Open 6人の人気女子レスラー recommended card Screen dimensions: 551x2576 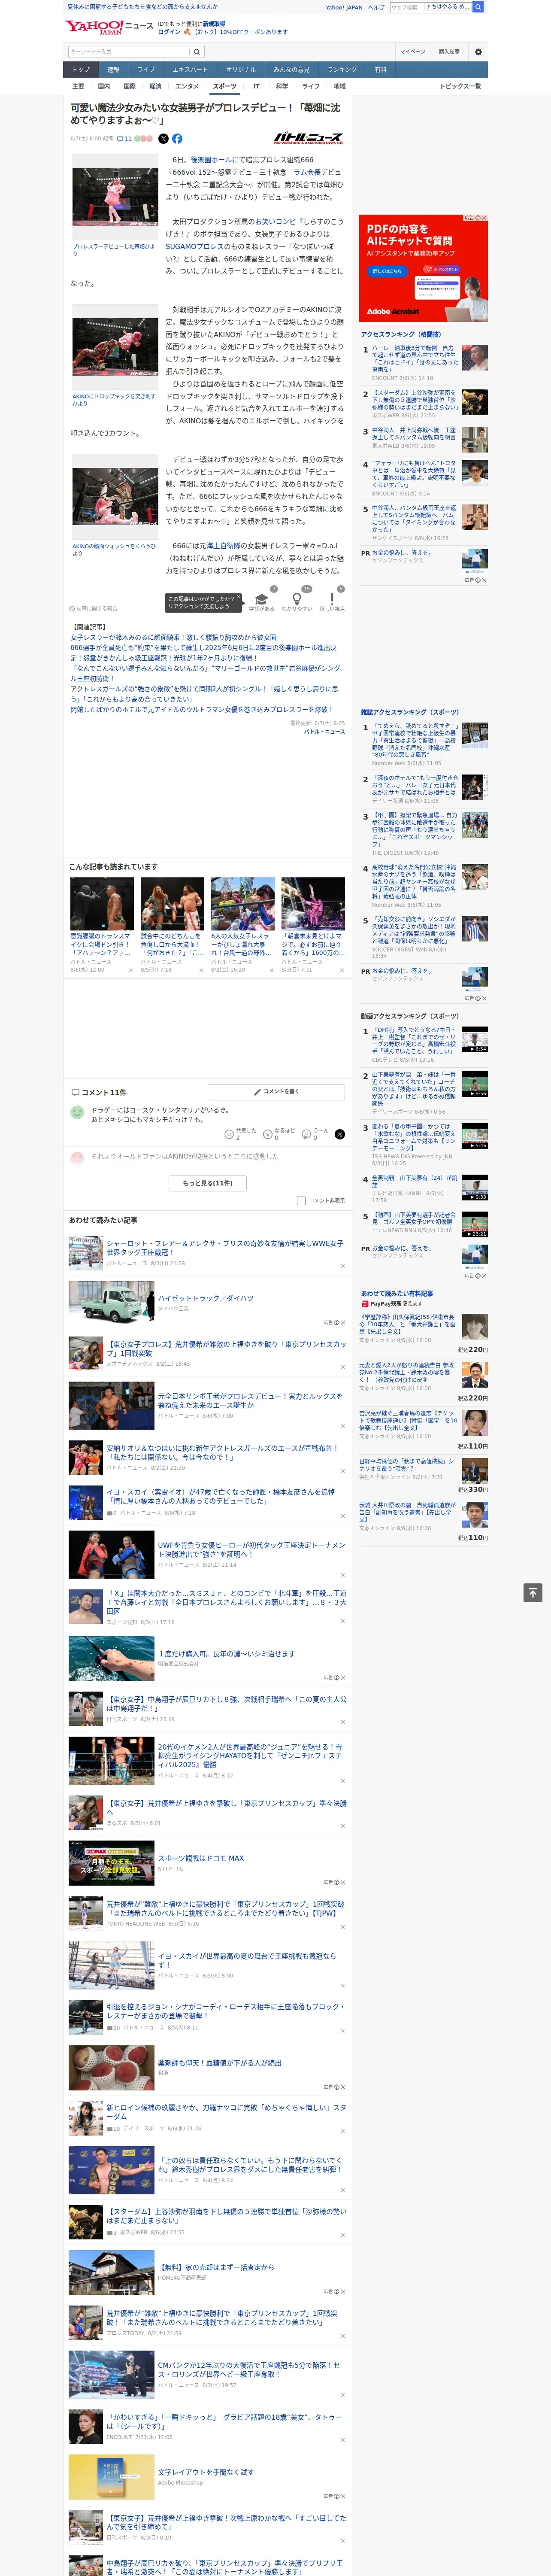click(x=243, y=923)
